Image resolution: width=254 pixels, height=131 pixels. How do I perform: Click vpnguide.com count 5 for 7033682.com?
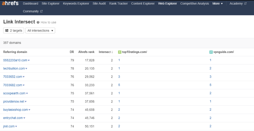[210, 85]
